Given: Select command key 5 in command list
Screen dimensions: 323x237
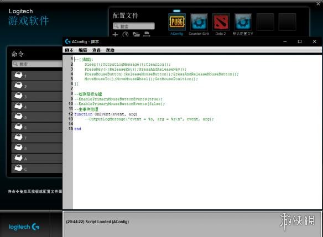Looking at the screenshot, I should point(37,117).
